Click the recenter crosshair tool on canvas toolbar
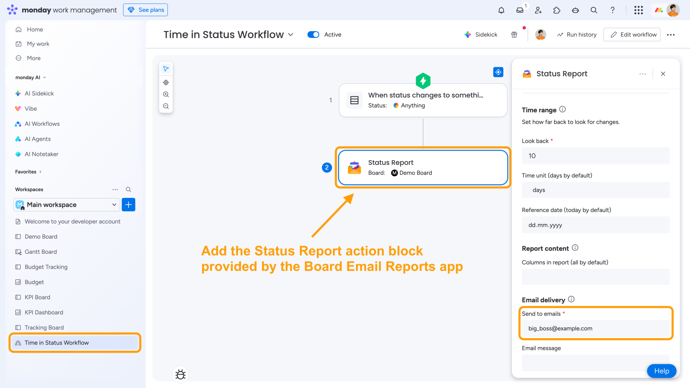690x388 pixels. tap(166, 82)
